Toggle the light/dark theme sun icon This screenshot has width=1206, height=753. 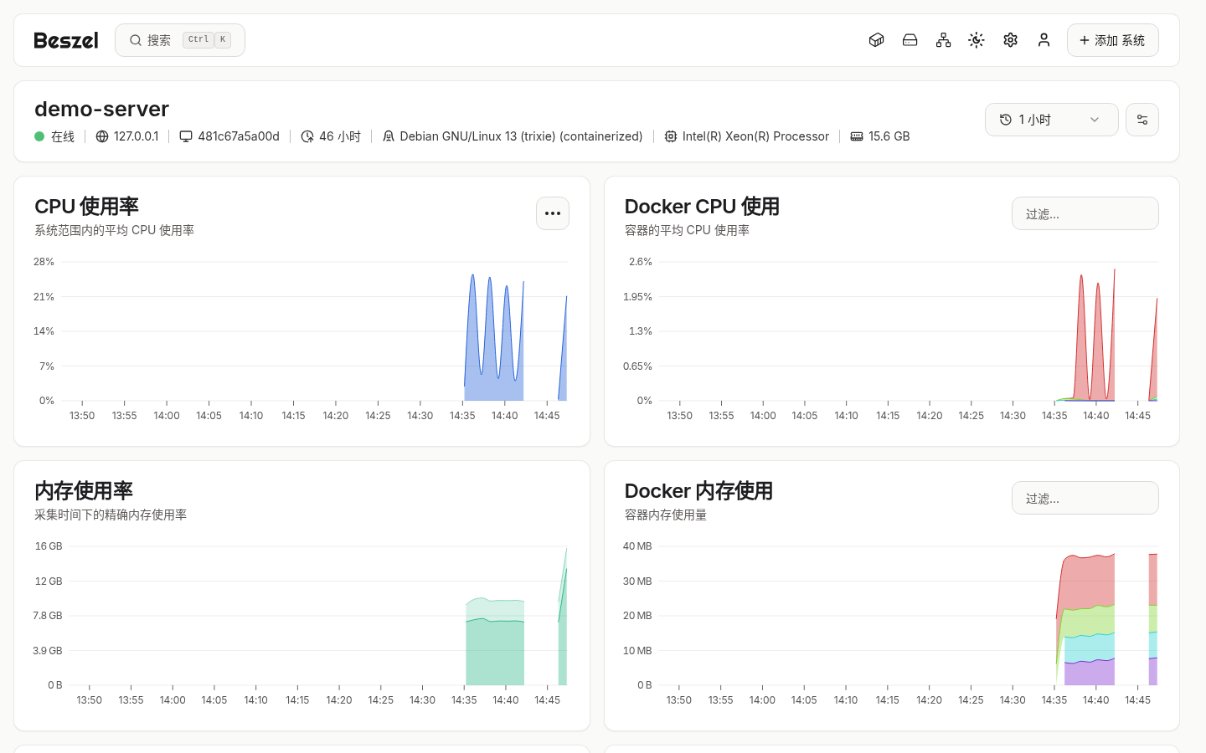point(977,40)
